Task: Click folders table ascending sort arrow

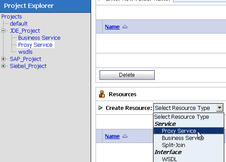Action: click(x=125, y=27)
